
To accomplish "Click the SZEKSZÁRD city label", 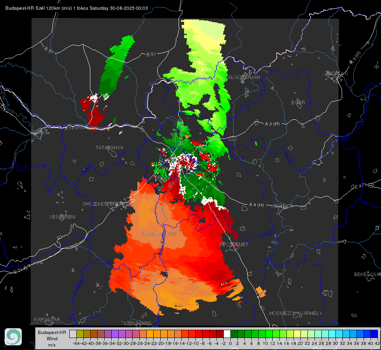I will click(x=137, y=323).
